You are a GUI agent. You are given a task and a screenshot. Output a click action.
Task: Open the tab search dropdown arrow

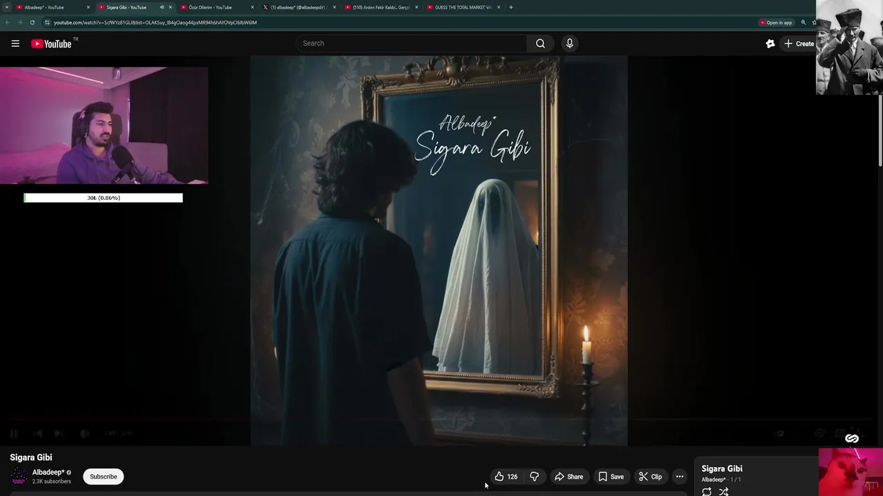[x=6, y=7]
